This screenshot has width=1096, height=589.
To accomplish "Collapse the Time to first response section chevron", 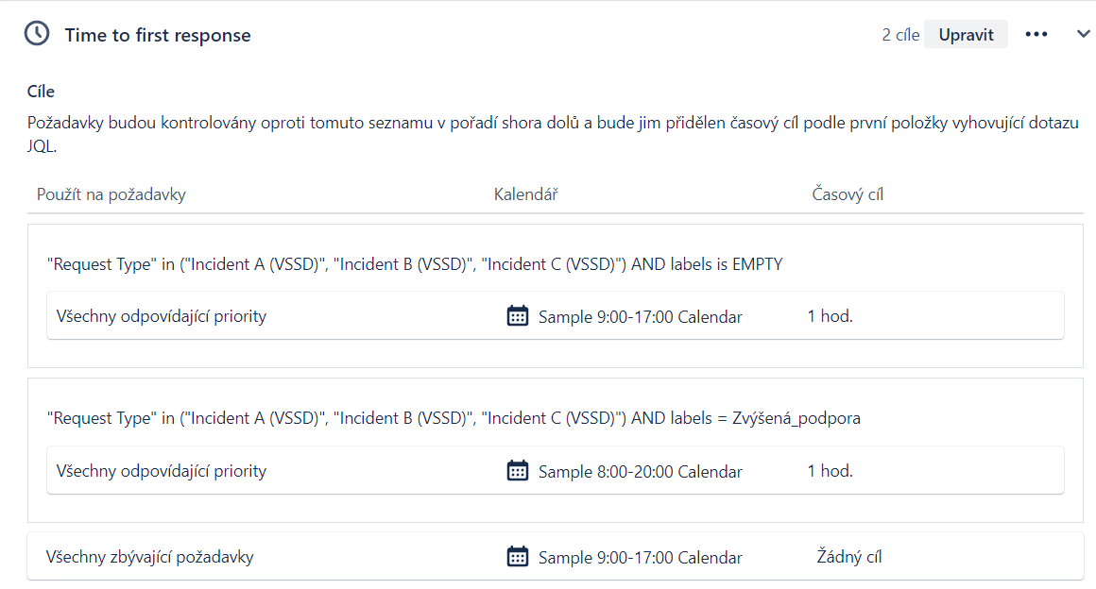I will point(1083,34).
